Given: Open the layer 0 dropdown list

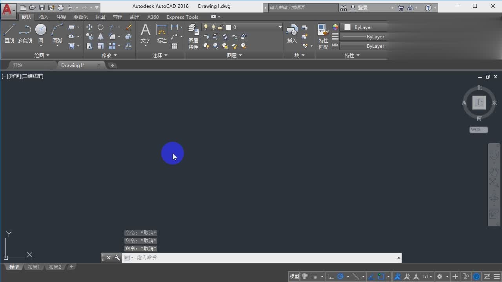Looking at the screenshot, I should click(x=280, y=27).
